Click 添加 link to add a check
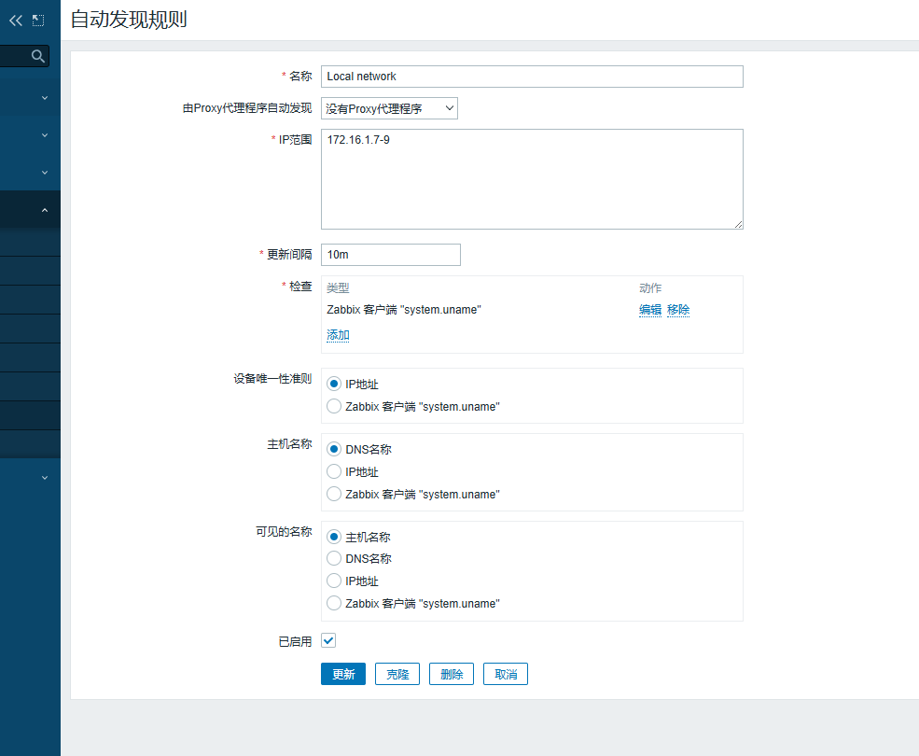The height and width of the screenshot is (756, 919). tap(338, 335)
